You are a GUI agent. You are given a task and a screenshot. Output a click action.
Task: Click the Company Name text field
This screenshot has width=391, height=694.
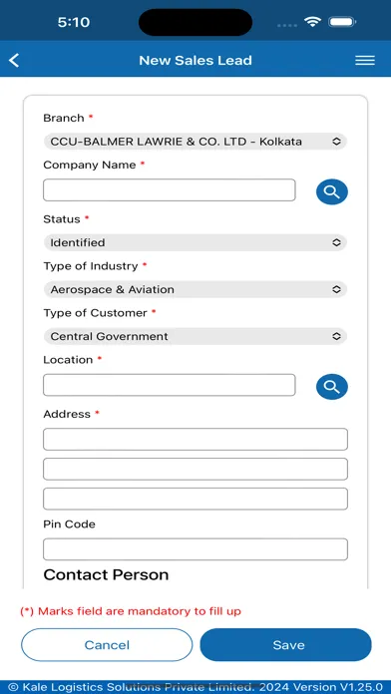click(170, 189)
